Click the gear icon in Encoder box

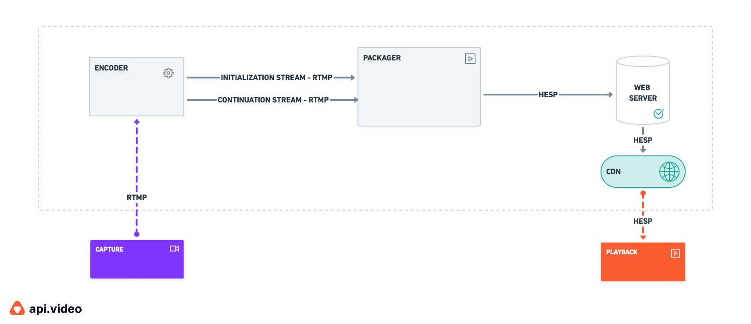click(x=168, y=73)
